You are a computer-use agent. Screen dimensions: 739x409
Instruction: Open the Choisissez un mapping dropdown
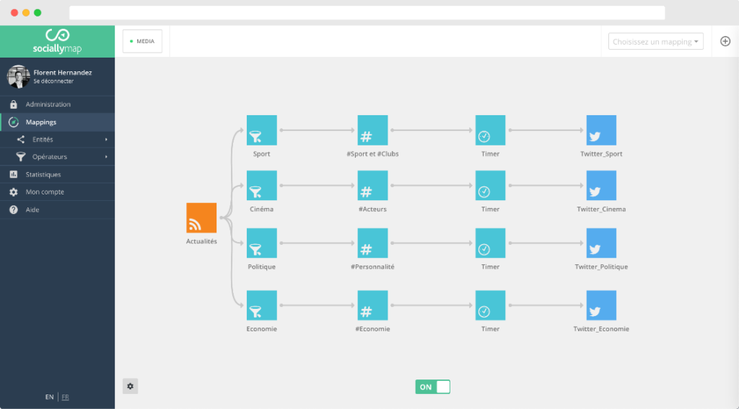coord(655,41)
